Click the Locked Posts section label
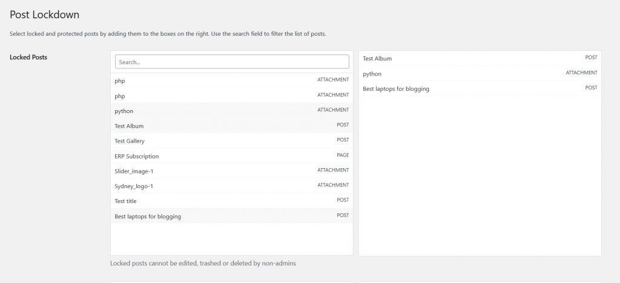This screenshot has height=283, width=620. (28, 57)
